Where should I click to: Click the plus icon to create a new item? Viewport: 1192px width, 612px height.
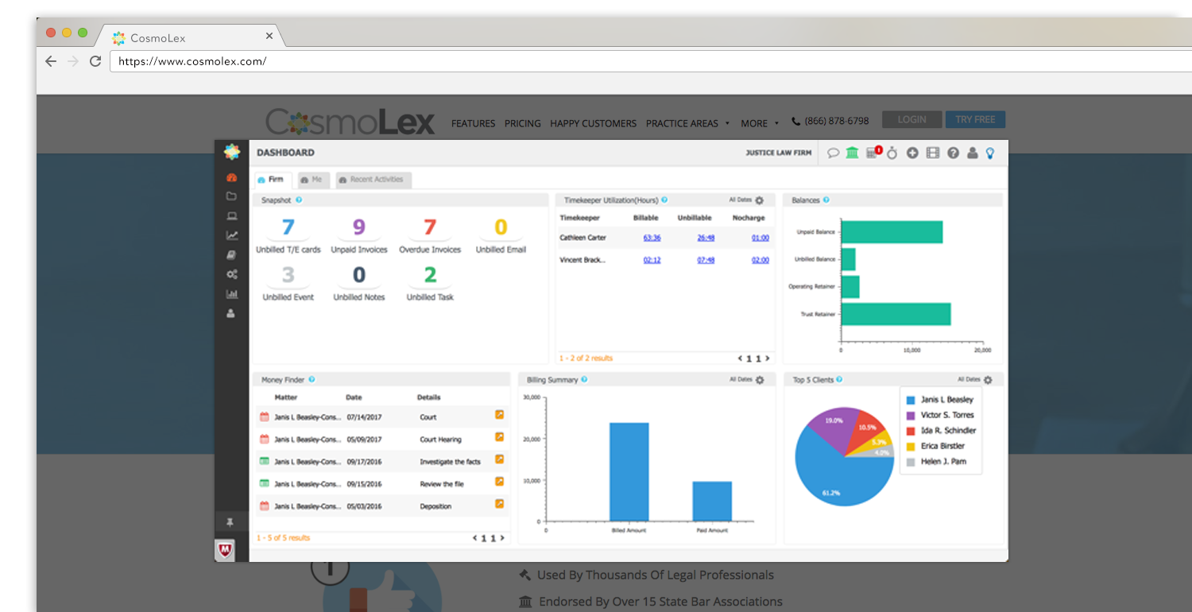click(x=912, y=153)
